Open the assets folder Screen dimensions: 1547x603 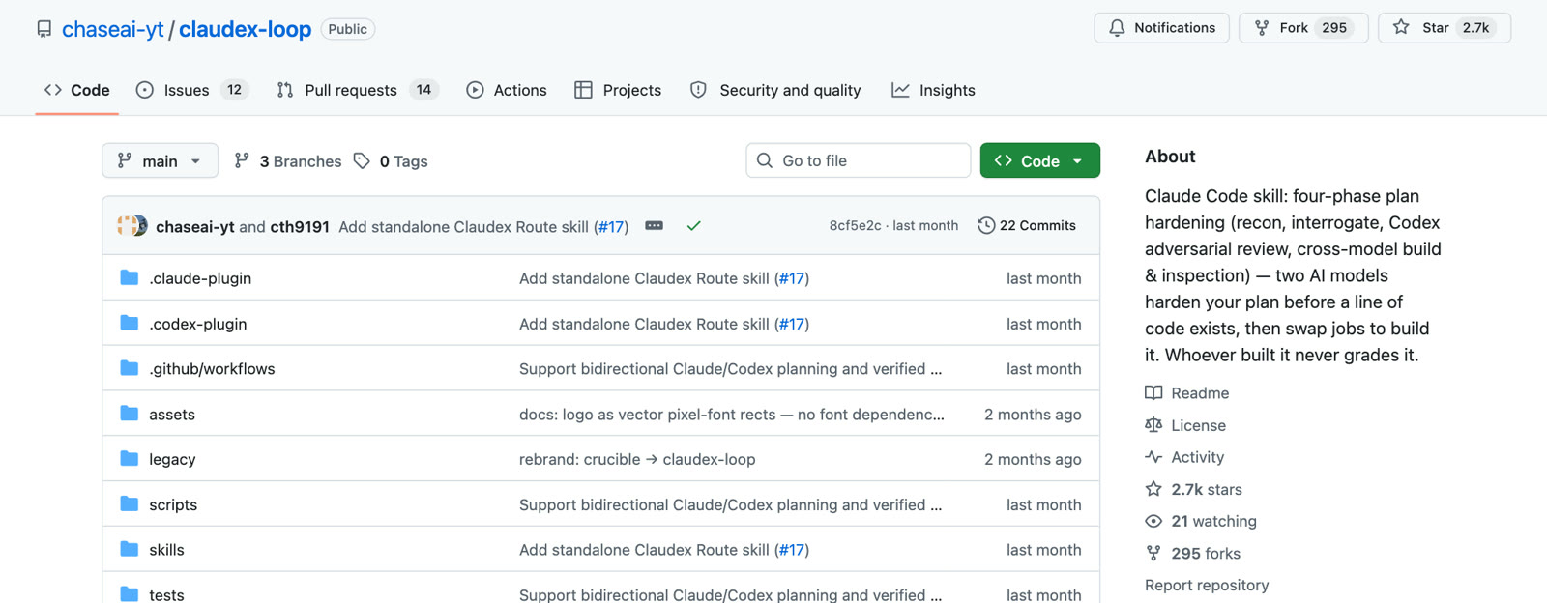click(172, 415)
